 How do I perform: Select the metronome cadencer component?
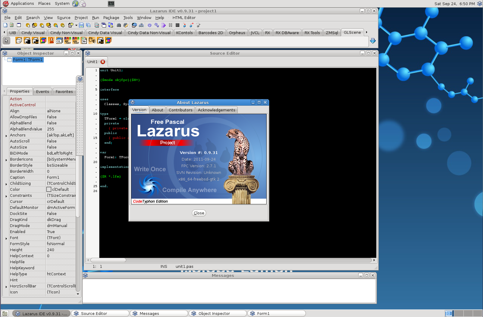pyautogui.click(x=52, y=40)
